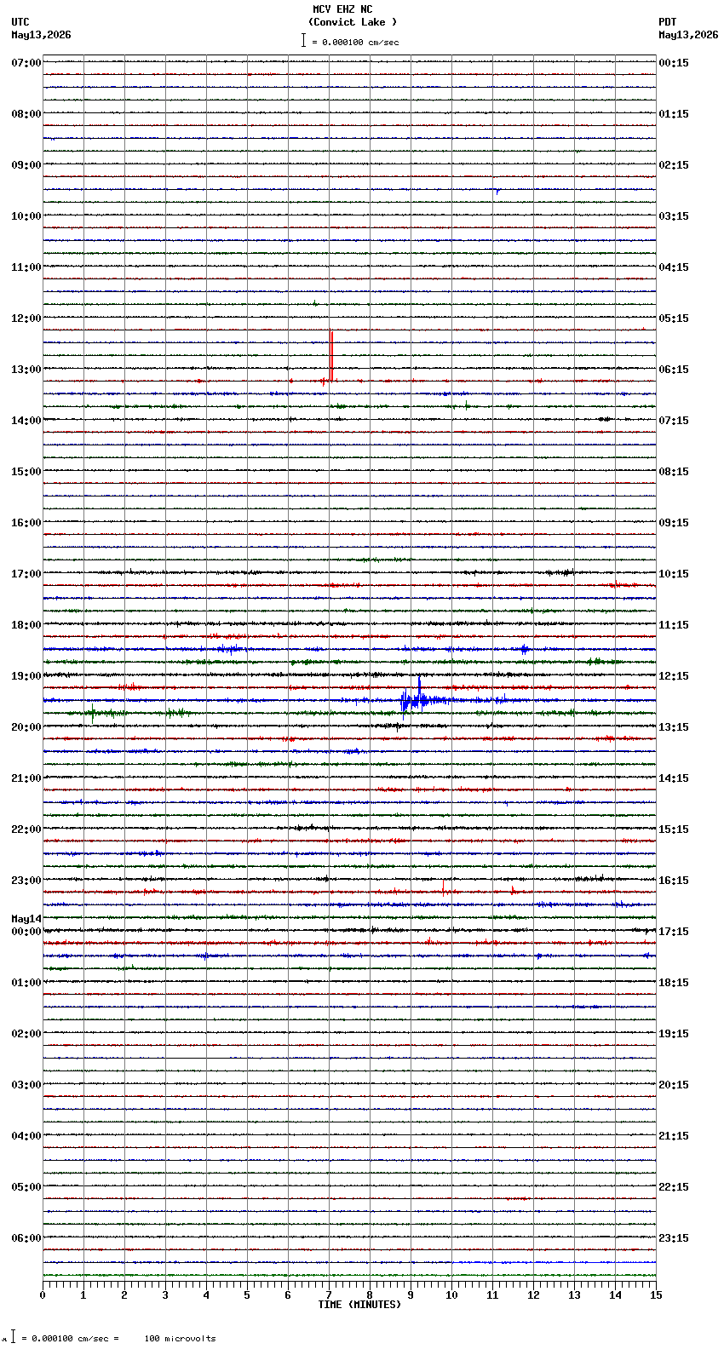Click the 12:00 UTC row label
Screen dimensions: 724x1349
click(26, 319)
